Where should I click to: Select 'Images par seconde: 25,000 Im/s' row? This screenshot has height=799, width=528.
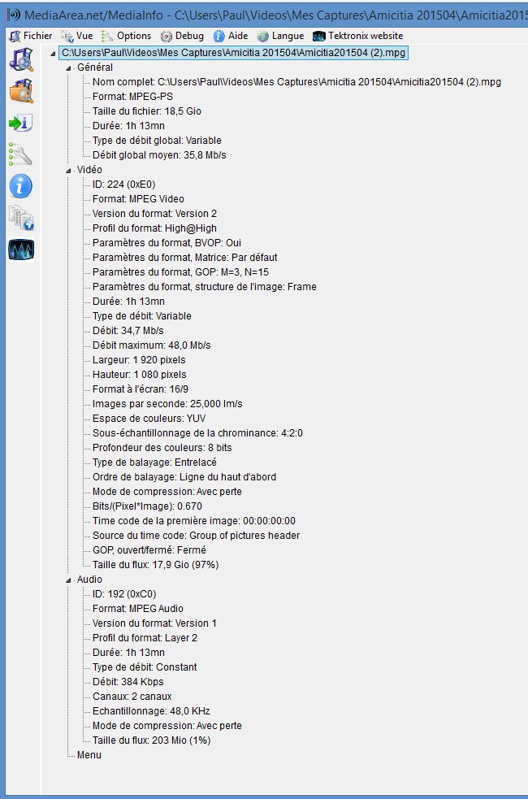pyautogui.click(x=167, y=404)
